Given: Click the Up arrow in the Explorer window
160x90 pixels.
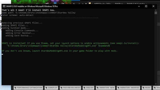Looking at the screenshot, I should coord(86,3).
